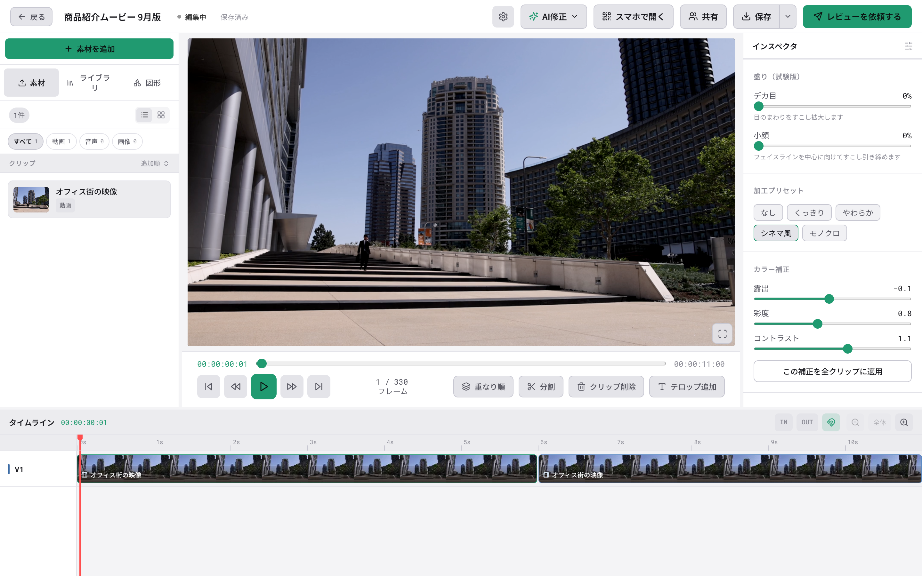This screenshot has width=922, height=576.
Task: Go back with 戻る button
Action: pyautogui.click(x=31, y=17)
